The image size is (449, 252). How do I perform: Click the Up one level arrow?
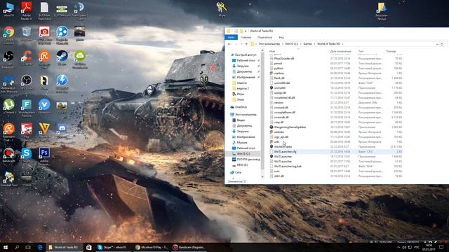point(246,44)
